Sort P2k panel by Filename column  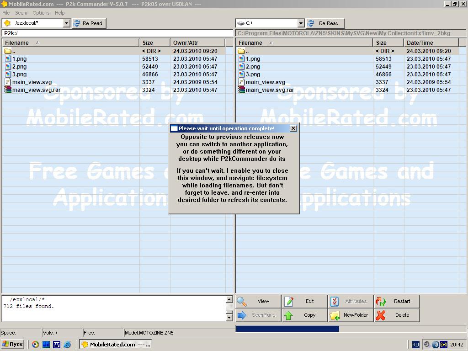coord(71,43)
